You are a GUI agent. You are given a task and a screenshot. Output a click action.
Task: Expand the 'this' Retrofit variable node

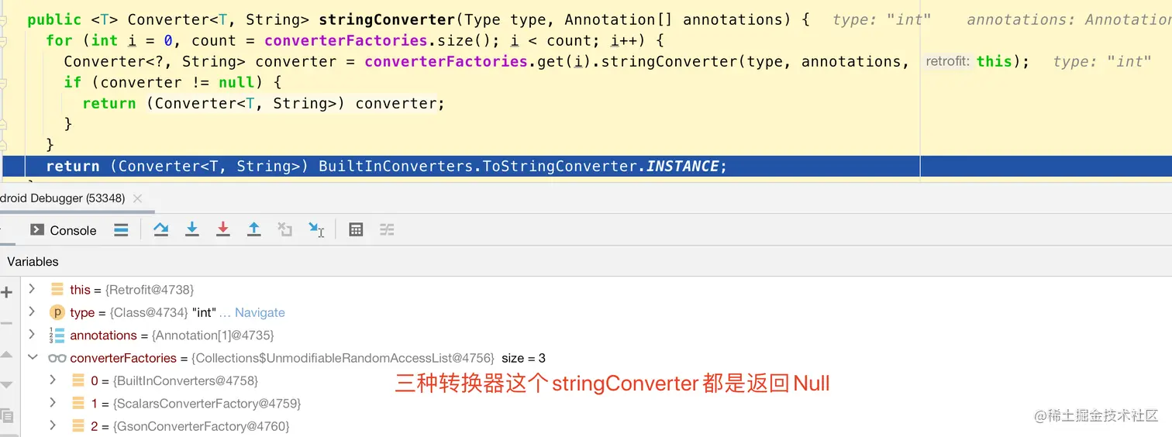[32, 289]
